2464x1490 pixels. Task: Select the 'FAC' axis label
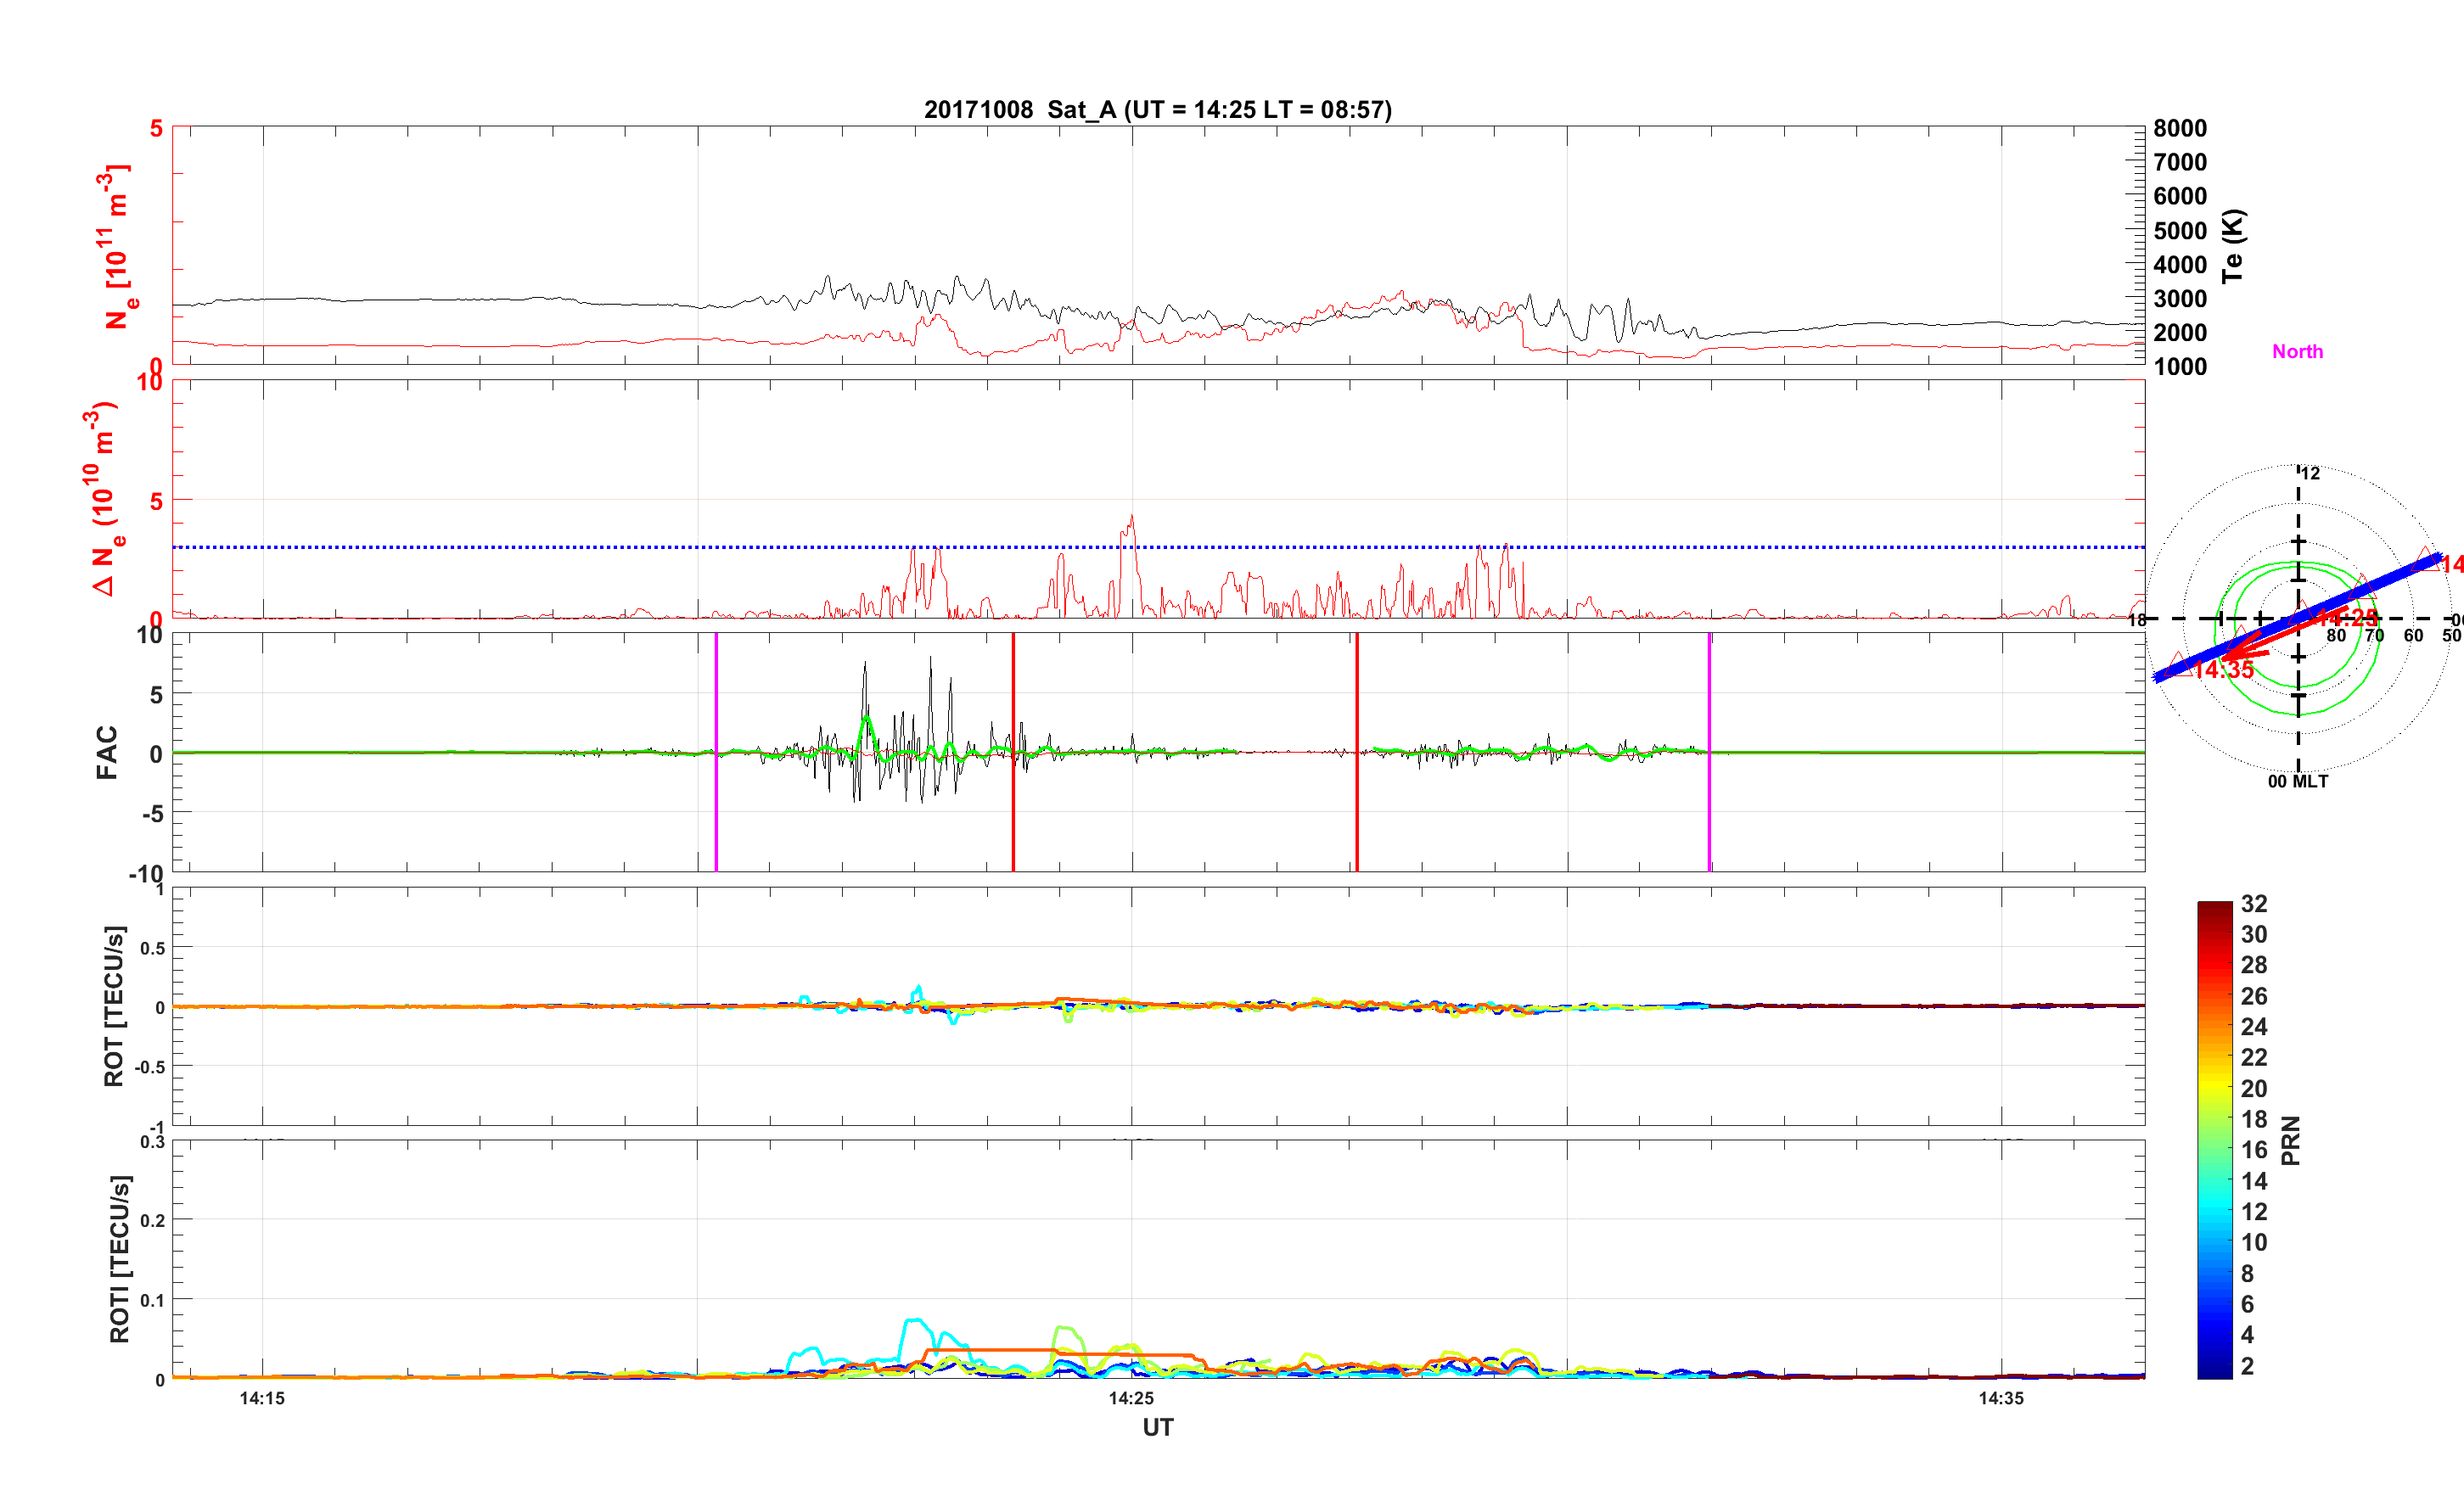coord(107,753)
